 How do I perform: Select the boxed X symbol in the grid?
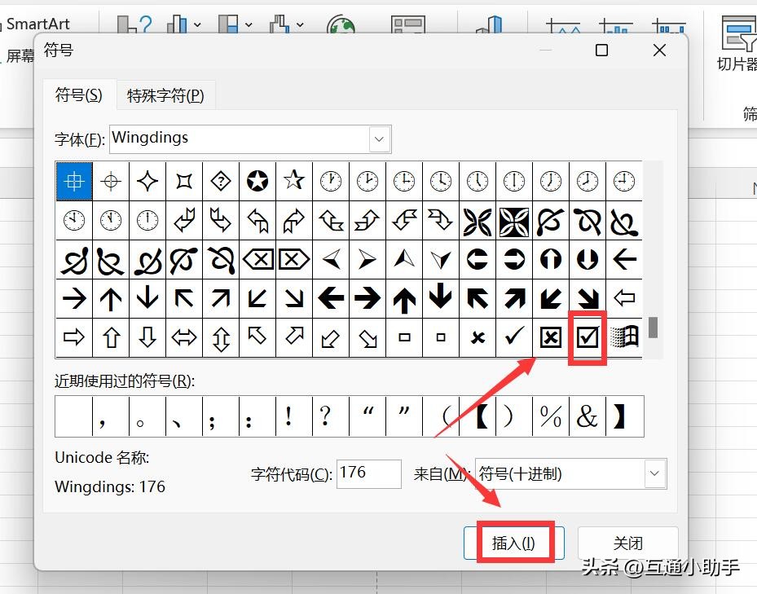click(551, 337)
